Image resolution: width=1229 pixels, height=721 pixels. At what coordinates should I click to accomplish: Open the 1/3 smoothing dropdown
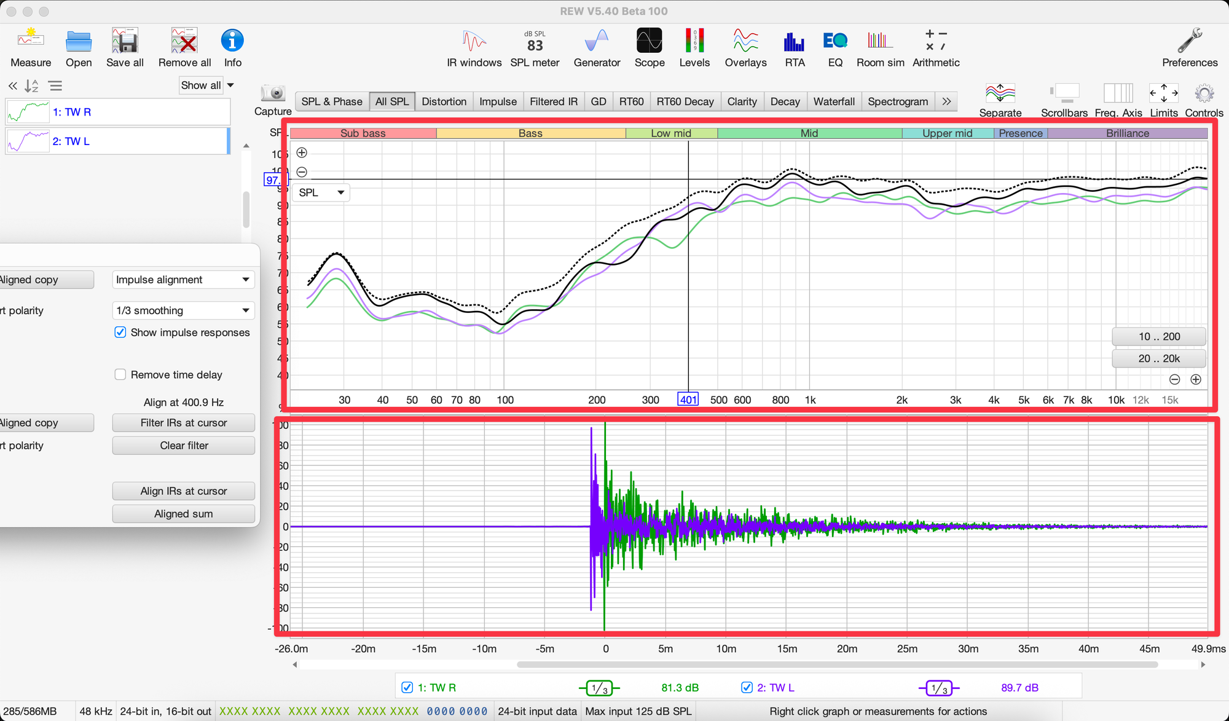click(x=183, y=310)
